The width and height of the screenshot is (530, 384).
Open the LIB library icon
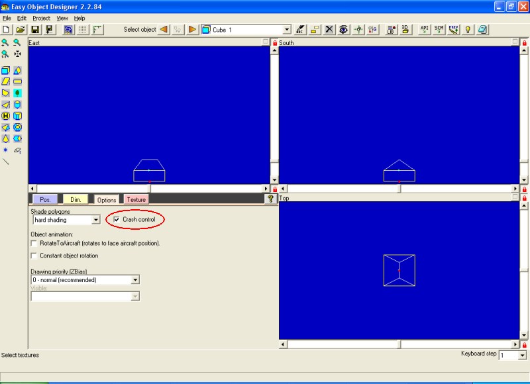[x=392, y=29]
